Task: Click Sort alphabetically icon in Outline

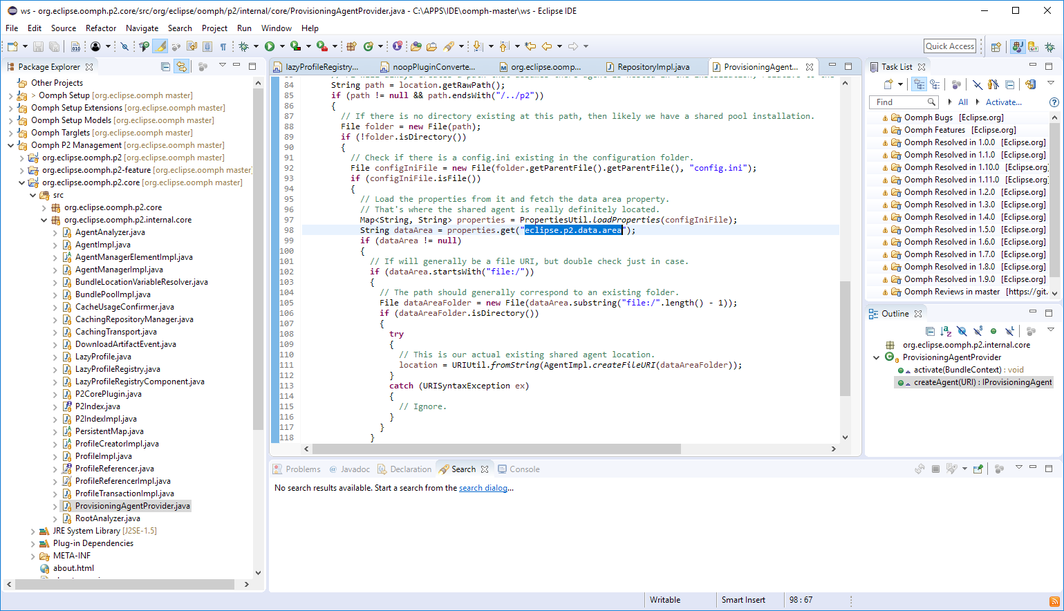Action: pyautogui.click(x=946, y=331)
